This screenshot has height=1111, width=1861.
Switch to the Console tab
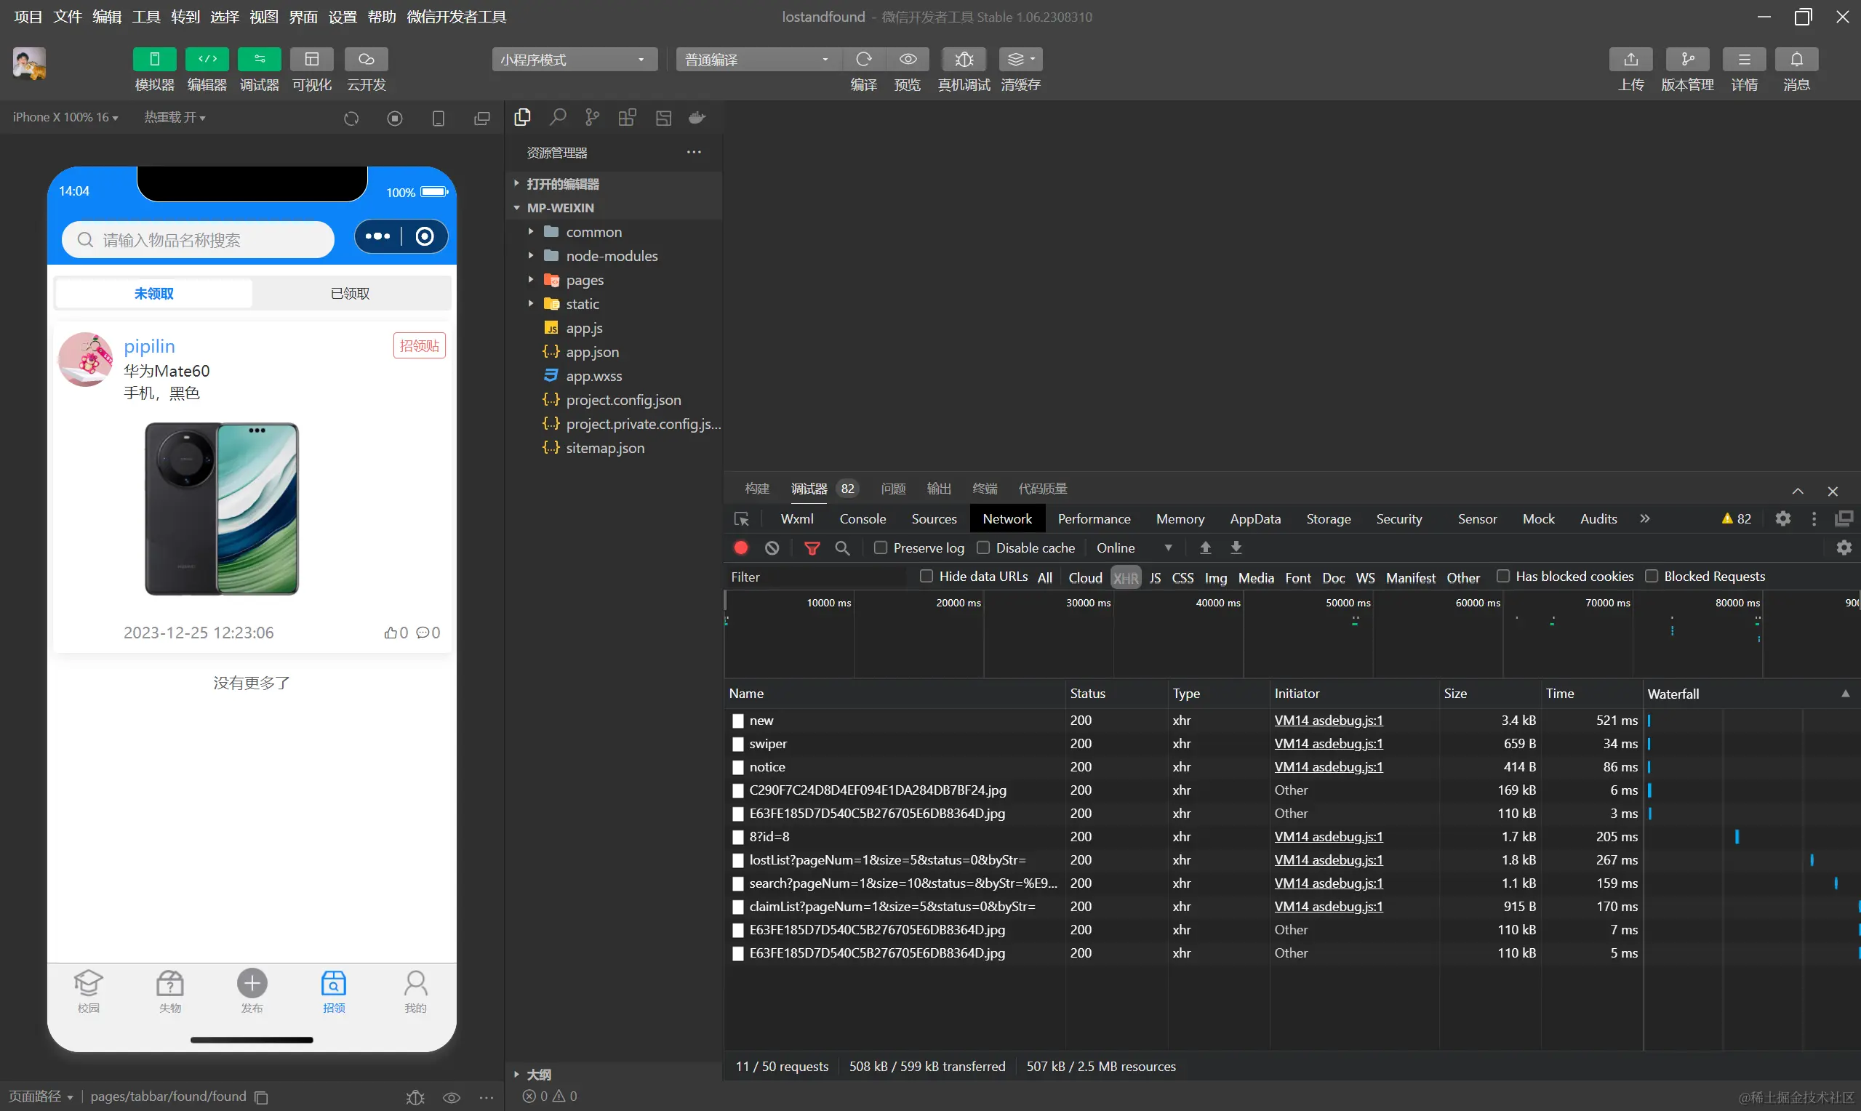[863, 519]
